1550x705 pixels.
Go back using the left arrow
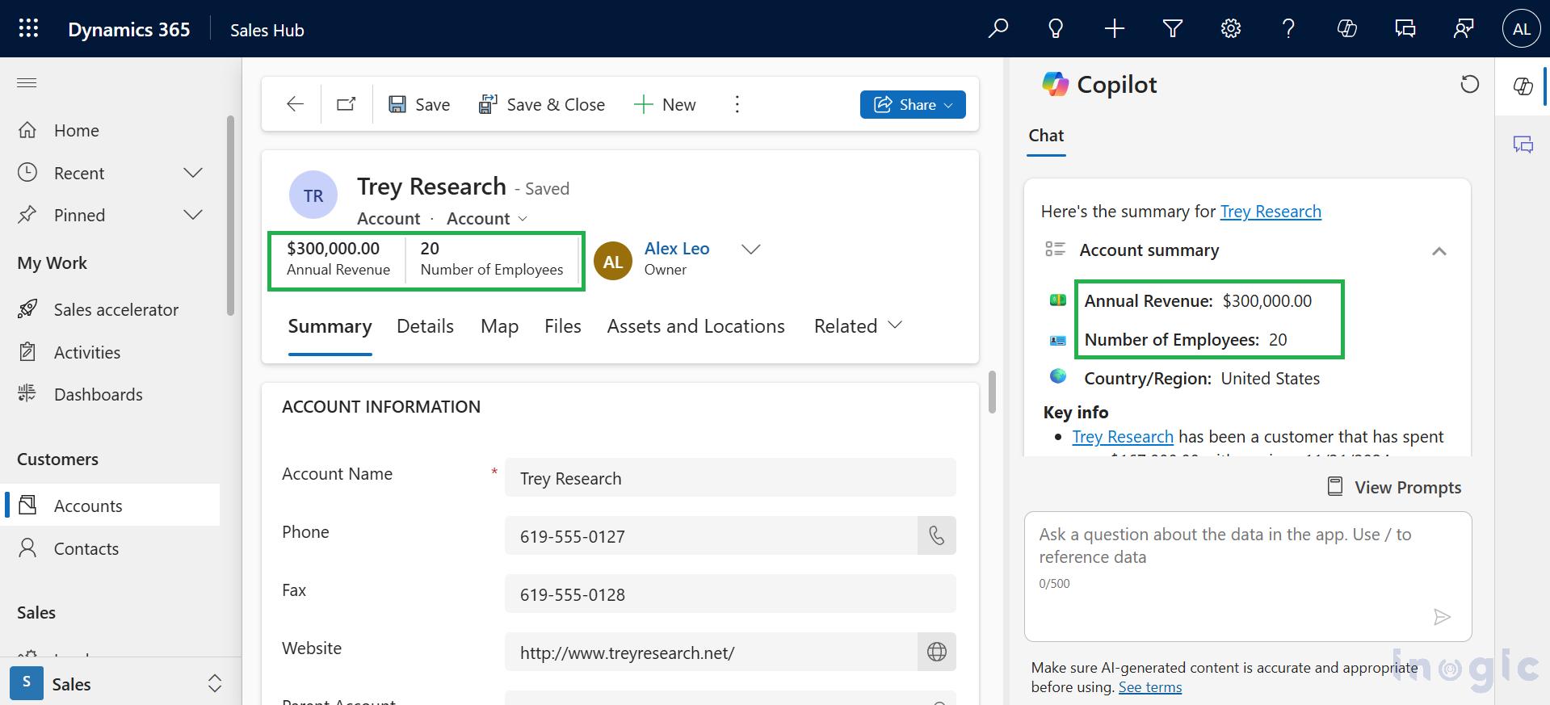295,104
